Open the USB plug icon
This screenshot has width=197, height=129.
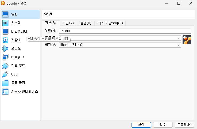[x=5, y=74]
